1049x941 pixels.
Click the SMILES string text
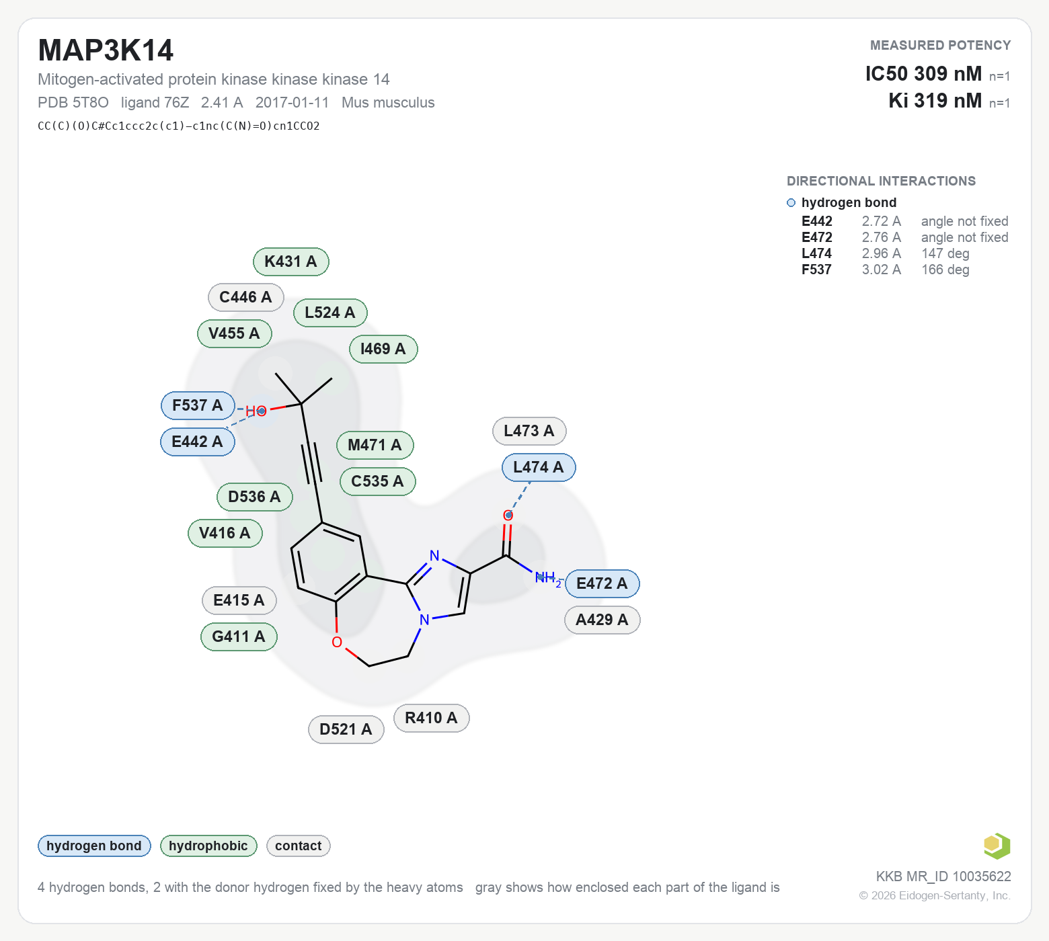coord(179,126)
